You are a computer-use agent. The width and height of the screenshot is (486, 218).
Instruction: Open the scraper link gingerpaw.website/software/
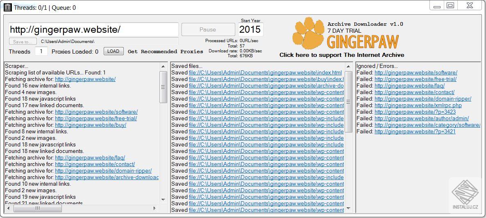[x=96, y=112]
